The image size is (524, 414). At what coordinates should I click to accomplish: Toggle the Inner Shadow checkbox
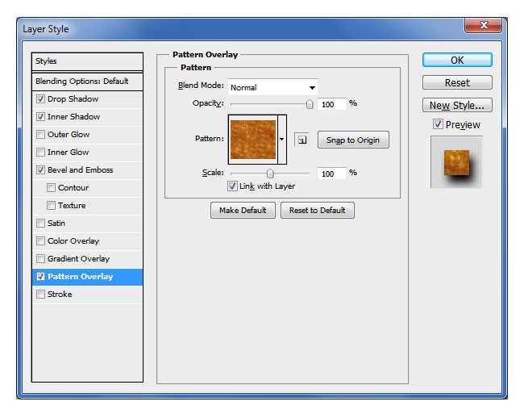tap(41, 117)
